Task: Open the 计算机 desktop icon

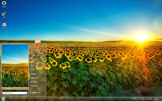Action: tap(4, 4)
